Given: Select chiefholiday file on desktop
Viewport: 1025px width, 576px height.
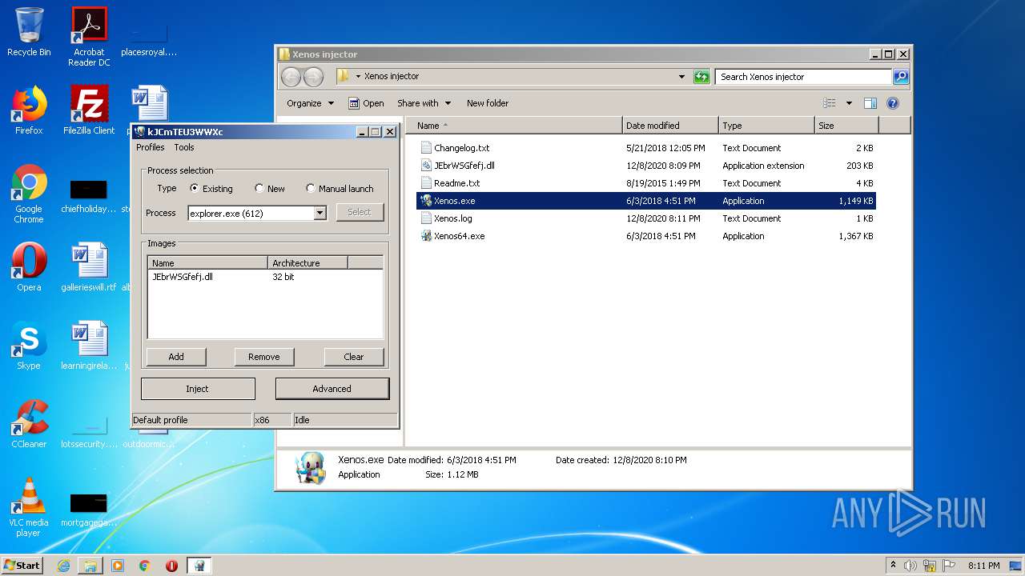Looking at the screenshot, I should [x=89, y=197].
